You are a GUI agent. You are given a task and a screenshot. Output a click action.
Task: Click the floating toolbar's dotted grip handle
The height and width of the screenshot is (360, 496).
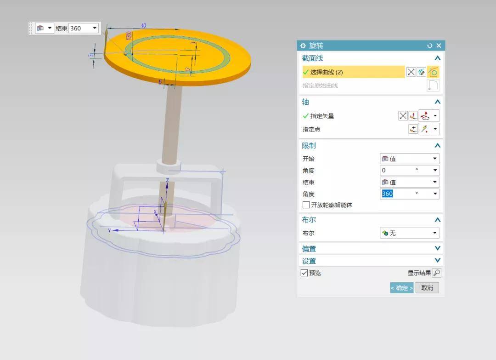coord(31,28)
